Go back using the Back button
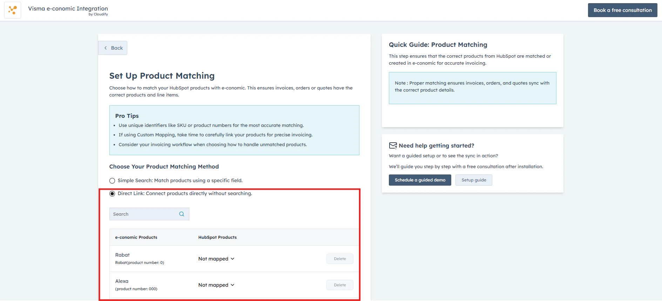662x301 pixels. [x=113, y=48]
